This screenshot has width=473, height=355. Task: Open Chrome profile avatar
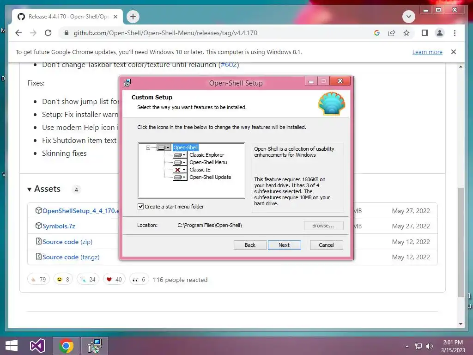pos(440,33)
